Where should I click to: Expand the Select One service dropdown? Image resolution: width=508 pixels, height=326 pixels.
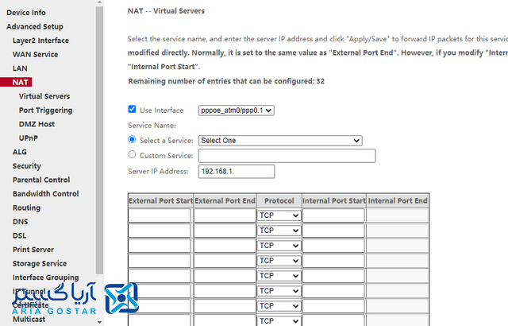pyautogui.click(x=279, y=141)
